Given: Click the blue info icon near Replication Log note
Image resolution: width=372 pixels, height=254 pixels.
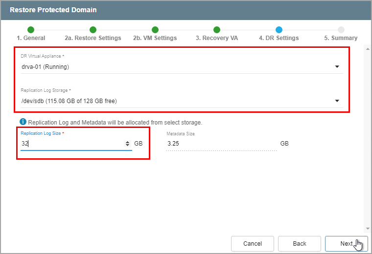Looking at the screenshot, I should pyautogui.click(x=23, y=122).
